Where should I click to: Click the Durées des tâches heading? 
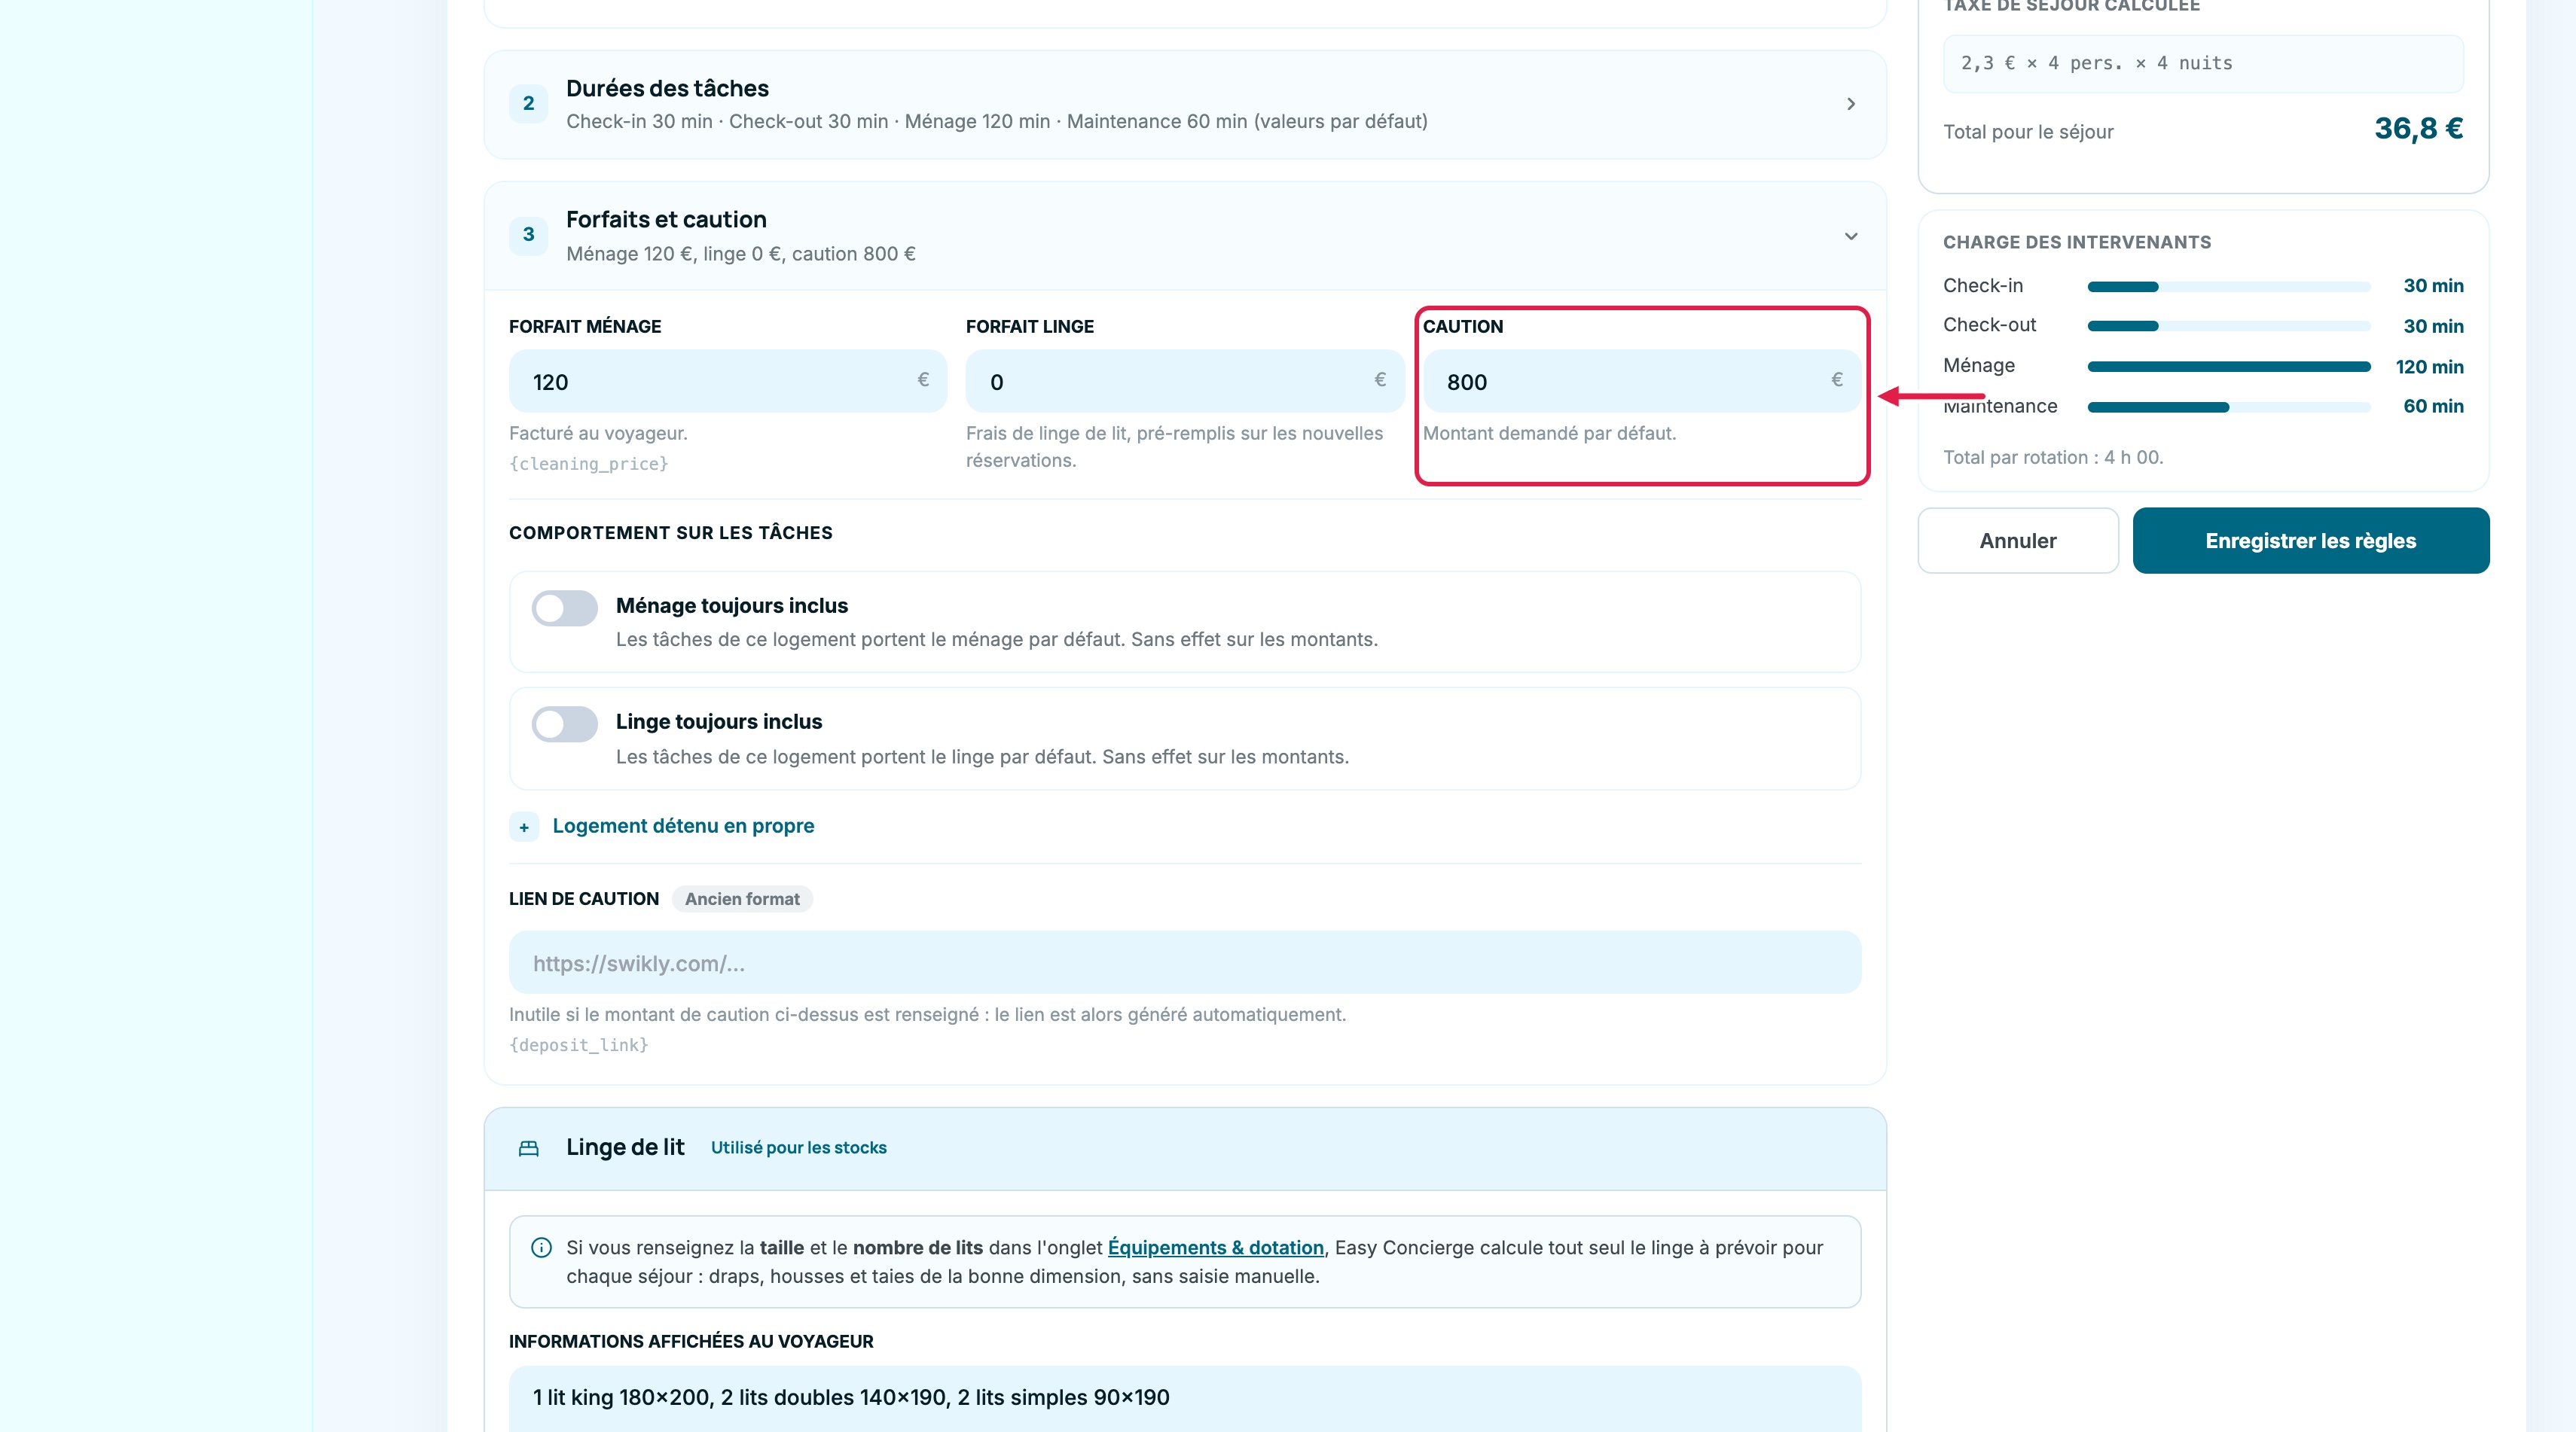(x=667, y=88)
